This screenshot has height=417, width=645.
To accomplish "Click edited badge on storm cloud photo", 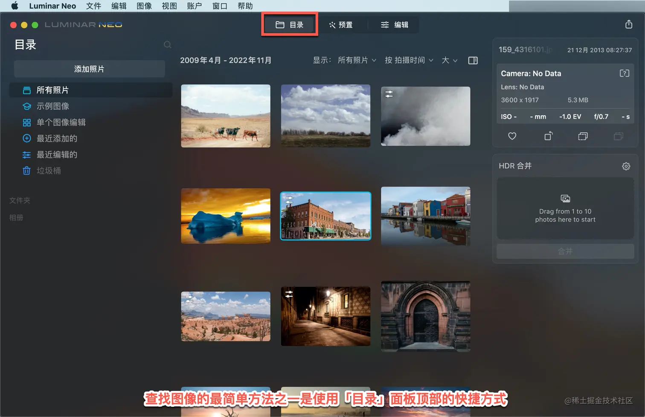I will (x=389, y=94).
